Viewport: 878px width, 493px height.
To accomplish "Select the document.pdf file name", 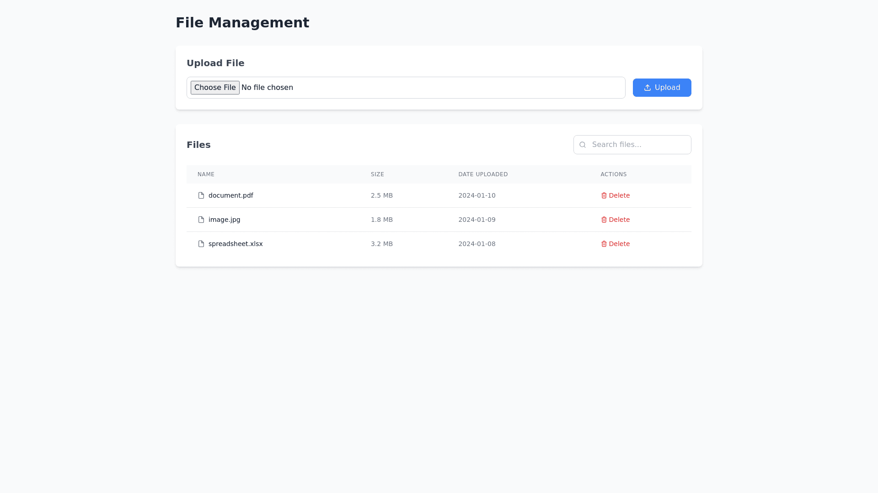I will (x=231, y=195).
